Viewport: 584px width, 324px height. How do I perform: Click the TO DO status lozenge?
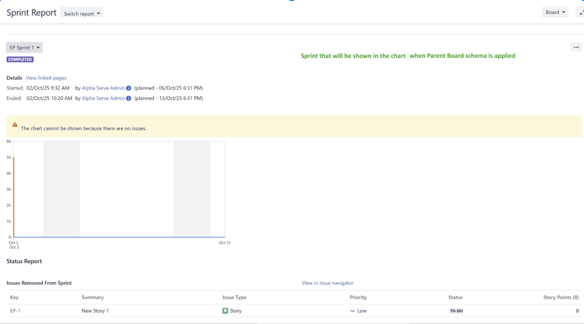point(456,311)
